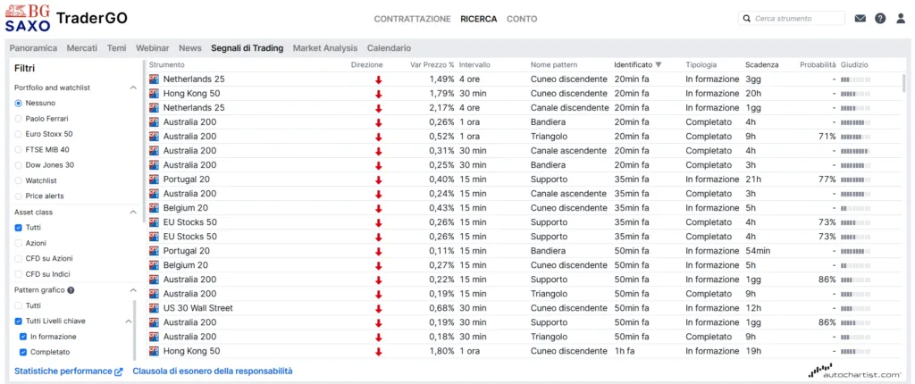Click the red arrow in Netherlands 25 Canale discendente row
Viewport: 915px width, 384px height.
pyautogui.click(x=378, y=108)
